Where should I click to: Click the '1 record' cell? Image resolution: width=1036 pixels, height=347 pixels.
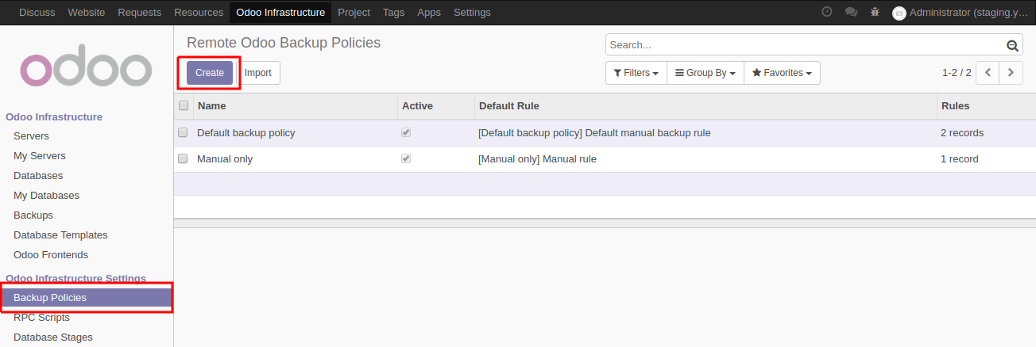click(960, 158)
